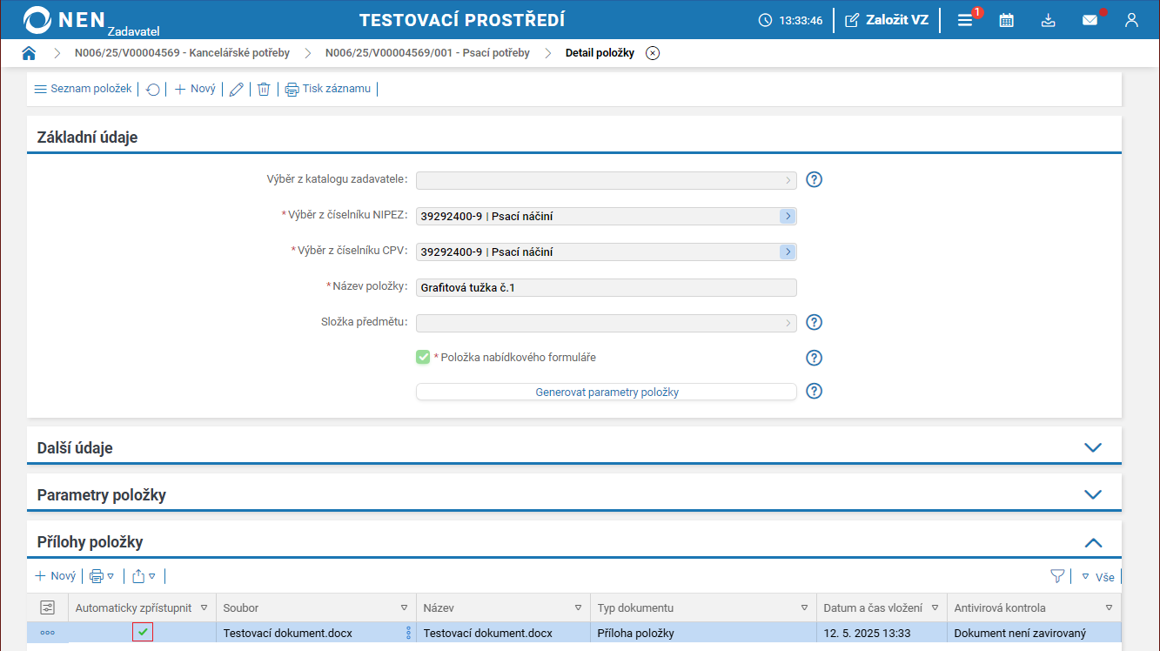Go to Psací potřeby breadcrumb
This screenshot has width=1160, height=651.
click(427, 53)
